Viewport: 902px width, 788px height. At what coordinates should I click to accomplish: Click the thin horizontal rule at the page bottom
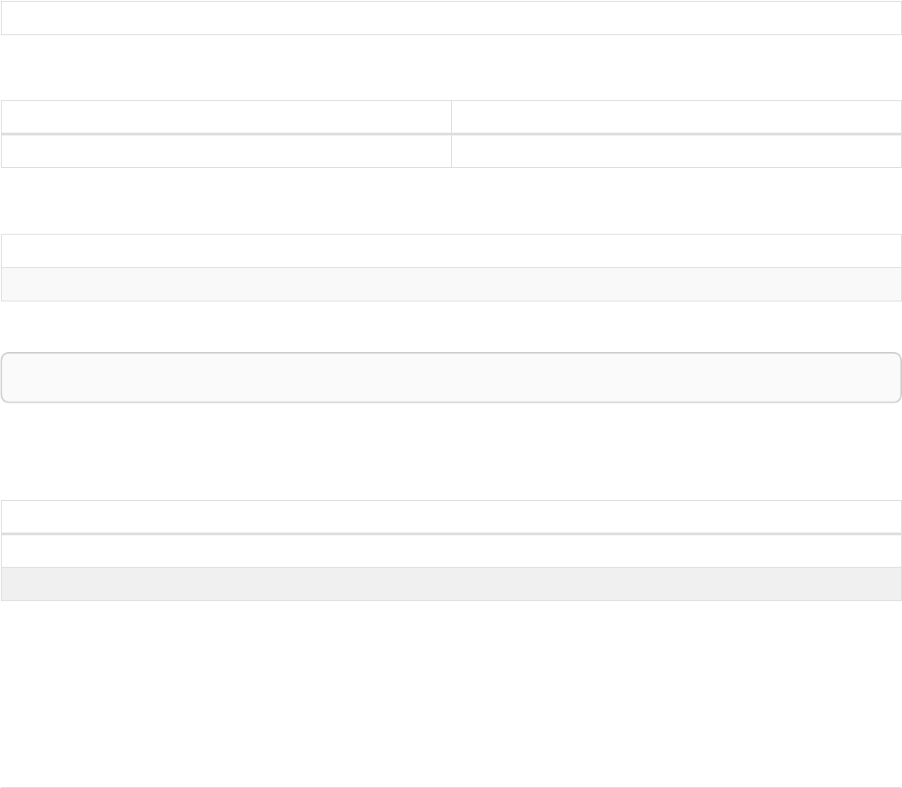(x=451, y=787)
